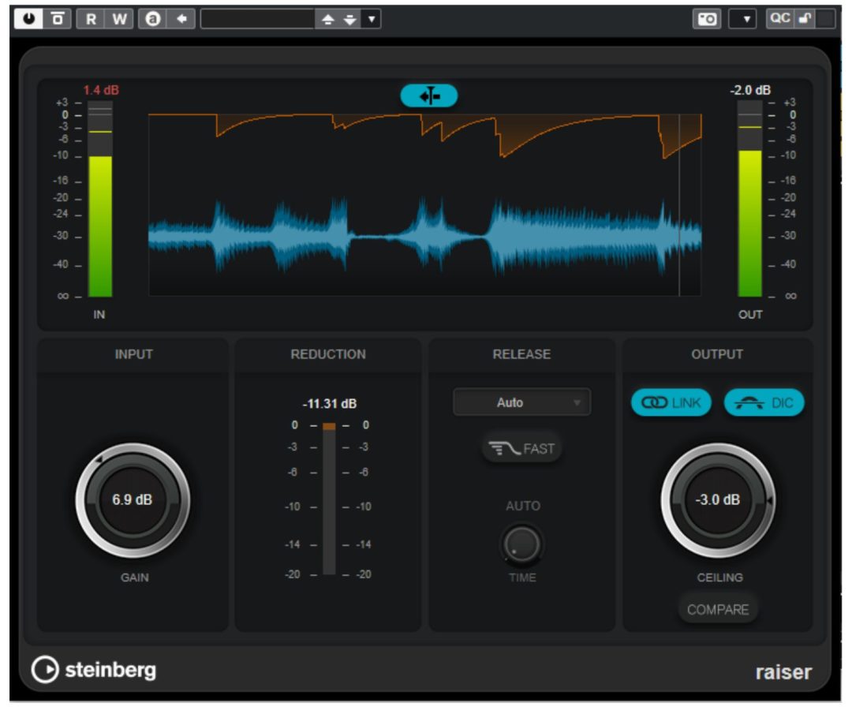Click the OUTPUT section header

[717, 354]
